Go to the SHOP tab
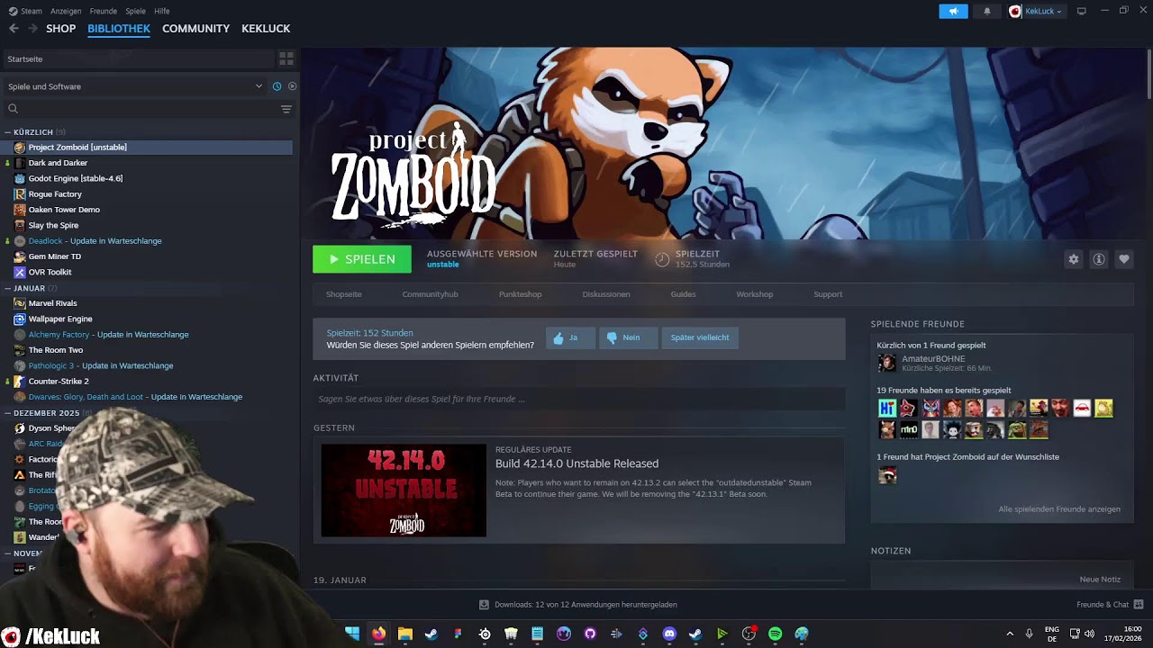 [x=60, y=29]
